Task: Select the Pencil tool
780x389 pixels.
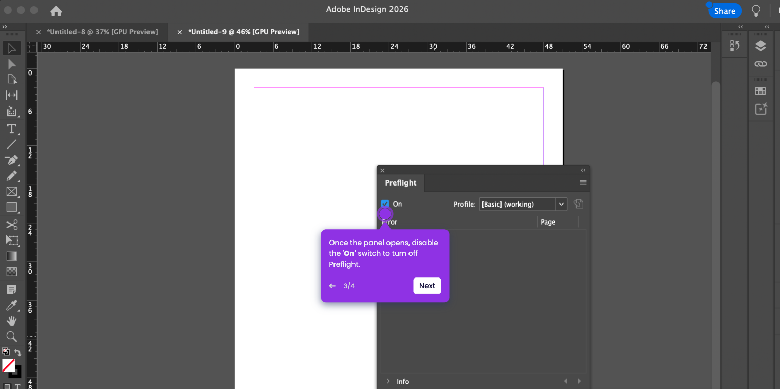Action: (x=11, y=176)
